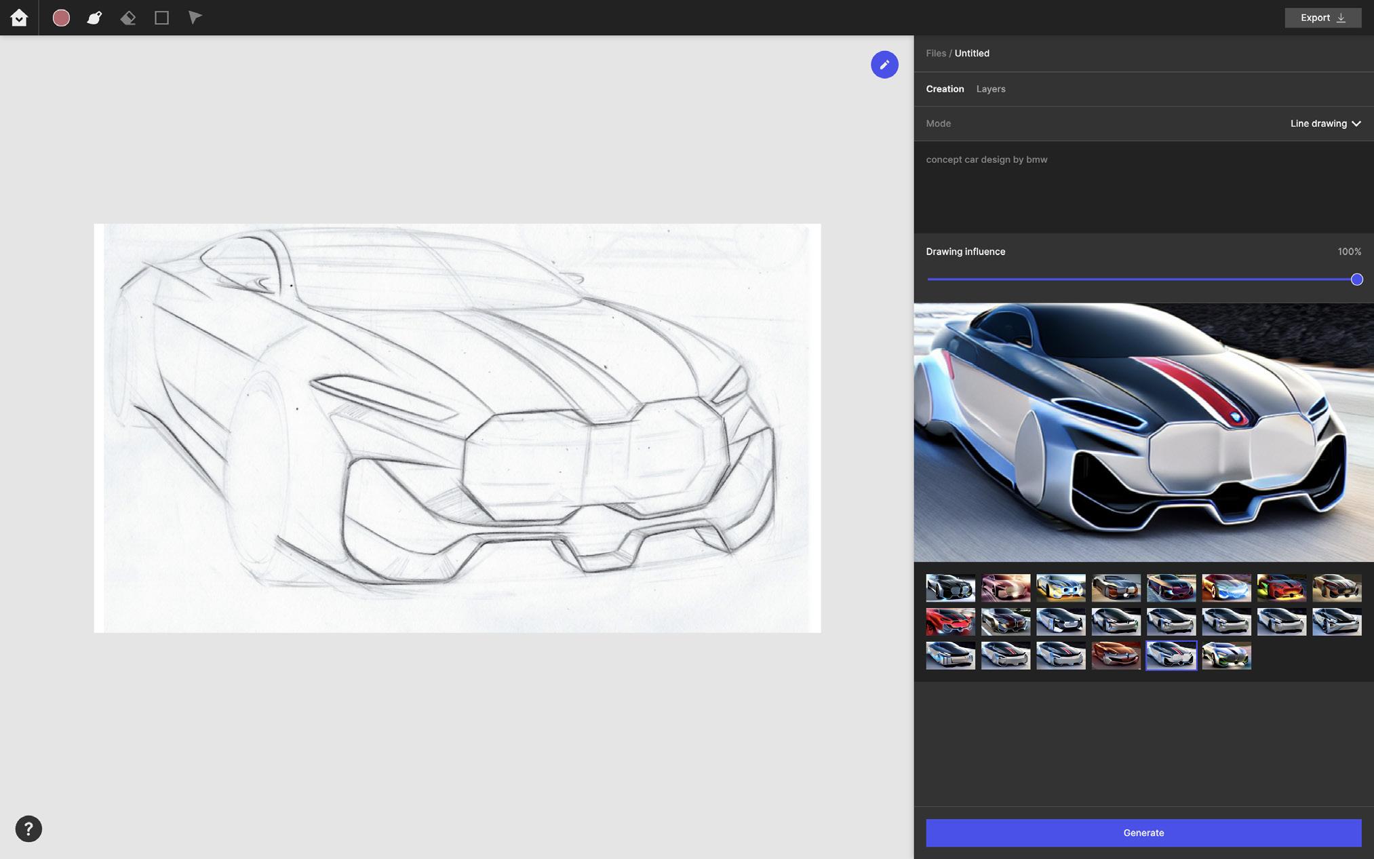Screen dimensions: 1374x859
Task: Click the large generated car preview image
Action: (1143, 432)
